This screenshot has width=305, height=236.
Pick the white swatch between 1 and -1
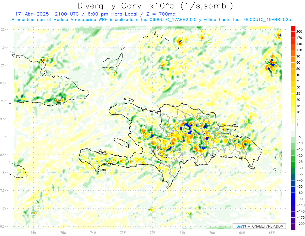(293, 128)
